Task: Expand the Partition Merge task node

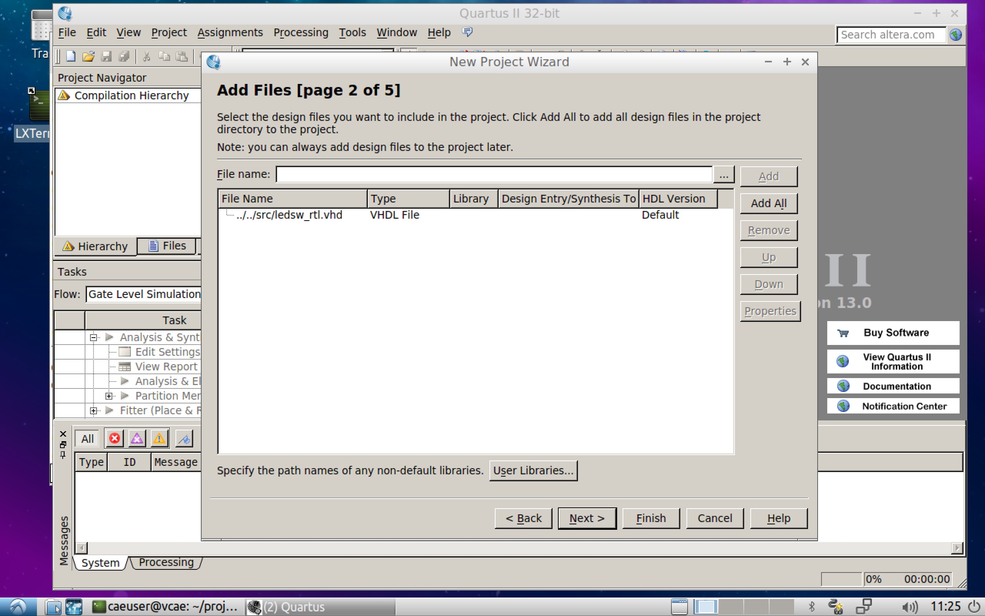Action: (109, 396)
